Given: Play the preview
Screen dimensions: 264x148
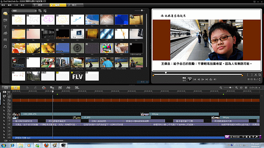Looking at the screenshot, I should pyautogui.click(x=190, y=79).
